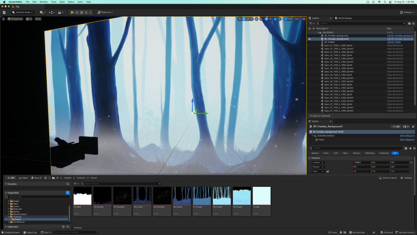Open the Platforms dropdown
The image size is (417, 235).
click(x=105, y=12)
